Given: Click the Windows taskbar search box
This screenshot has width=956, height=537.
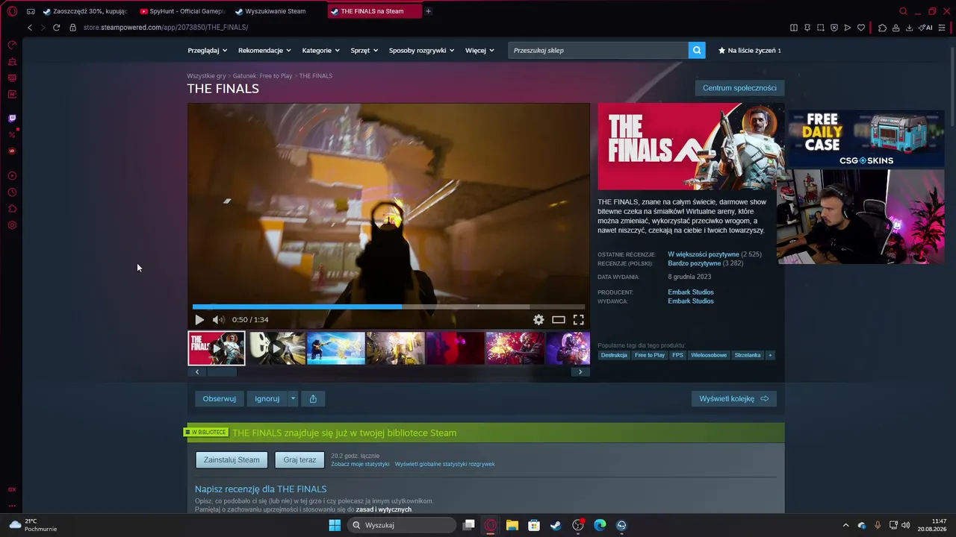Looking at the screenshot, I should pyautogui.click(x=402, y=525).
